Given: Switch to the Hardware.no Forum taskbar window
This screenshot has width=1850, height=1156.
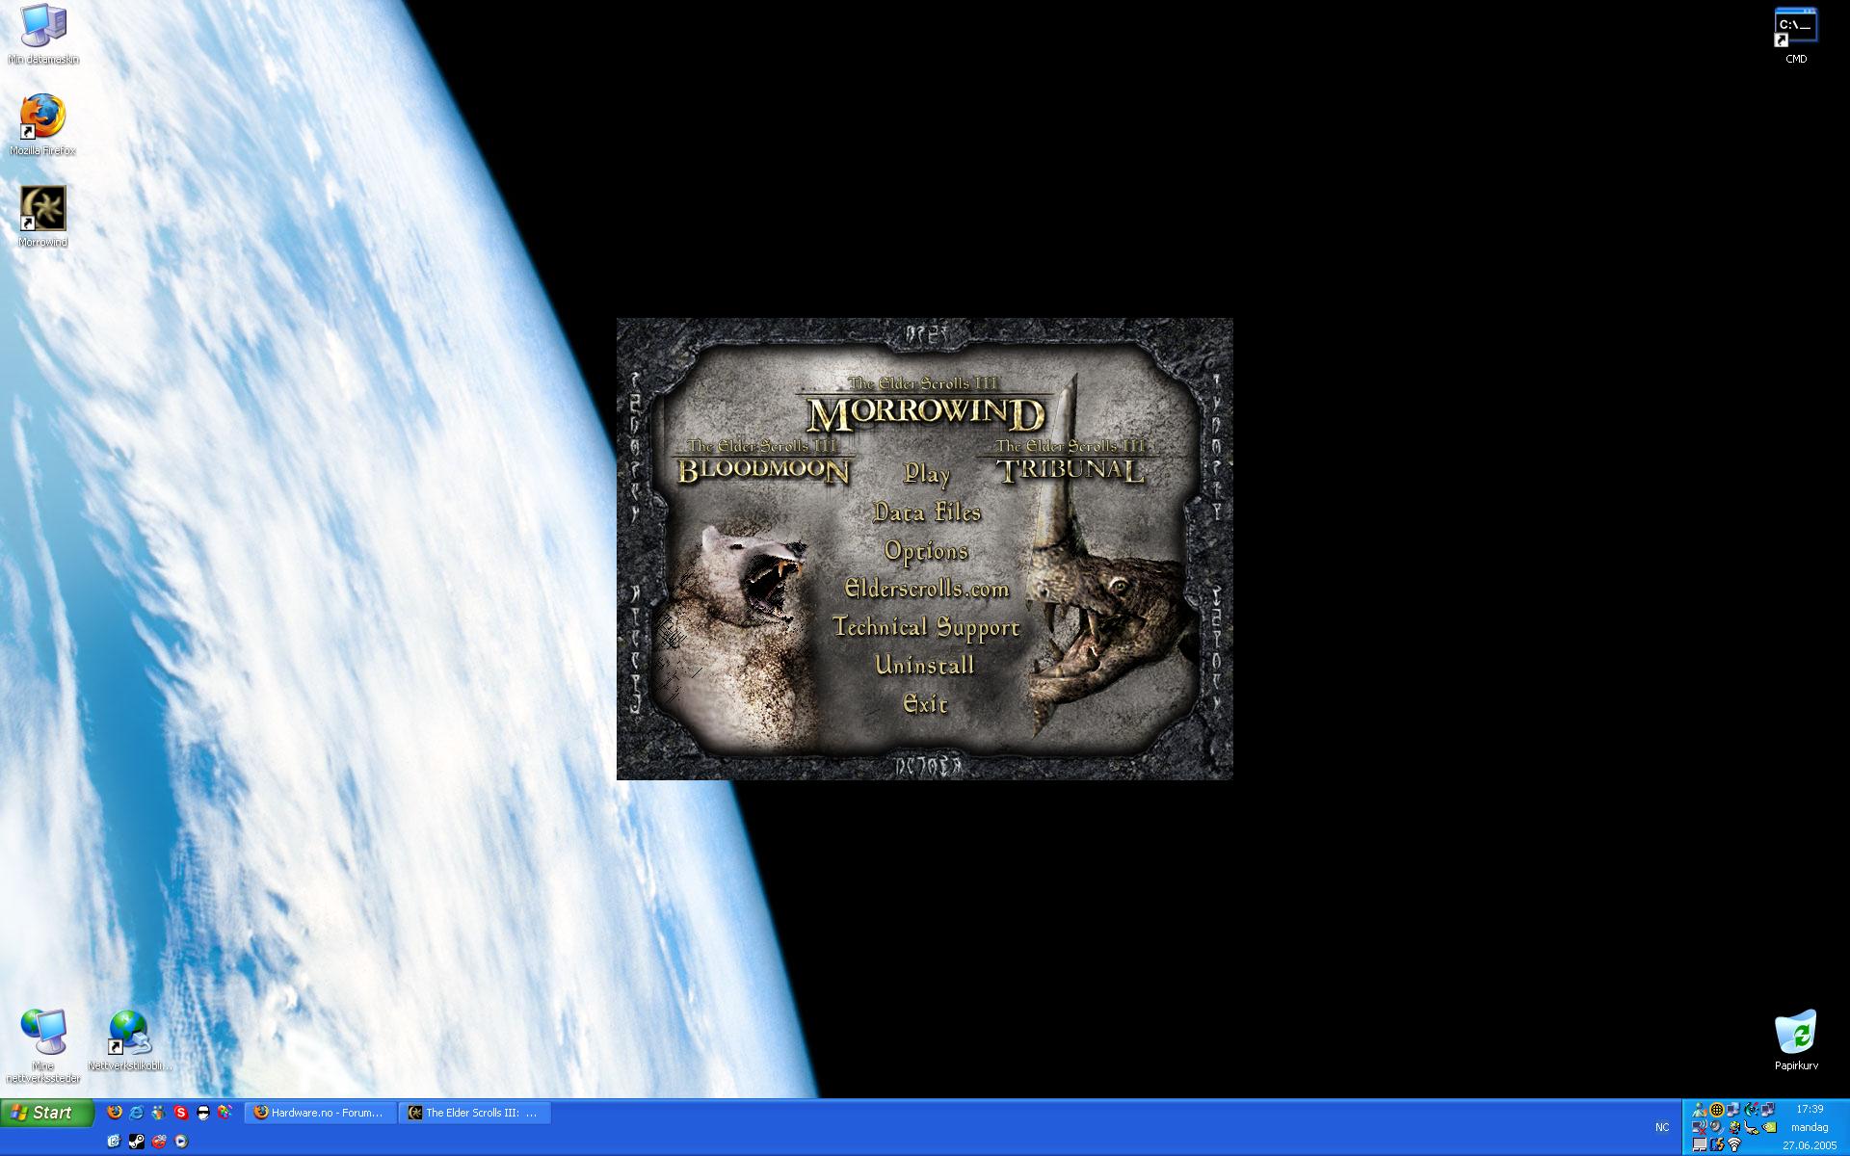Looking at the screenshot, I should (321, 1113).
